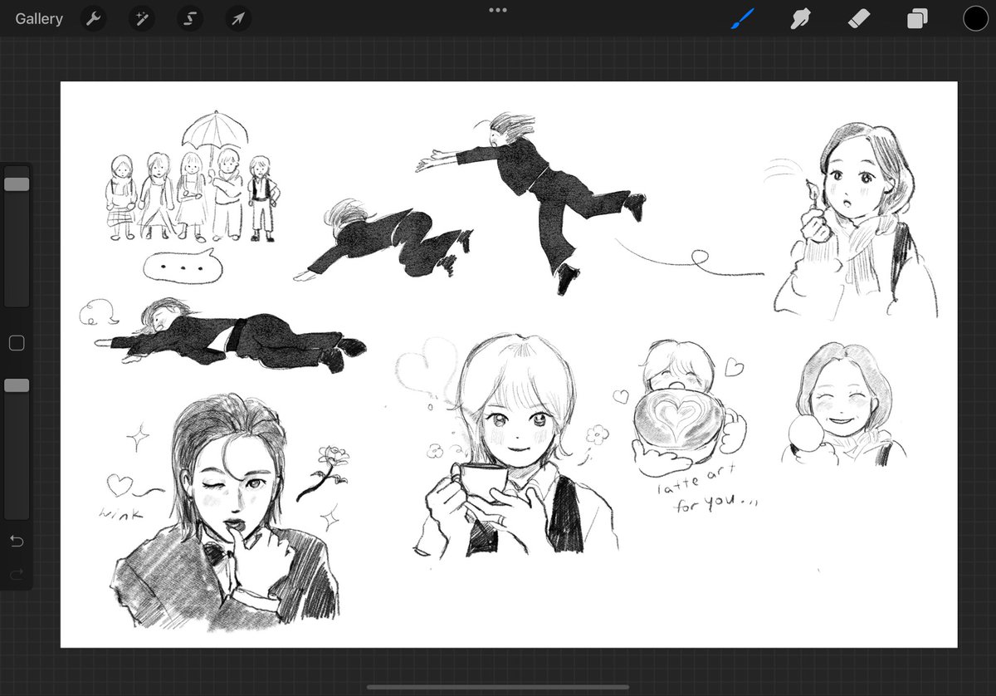Click the brush size slider handle
Viewport: 996px width, 696px height.
(17, 184)
